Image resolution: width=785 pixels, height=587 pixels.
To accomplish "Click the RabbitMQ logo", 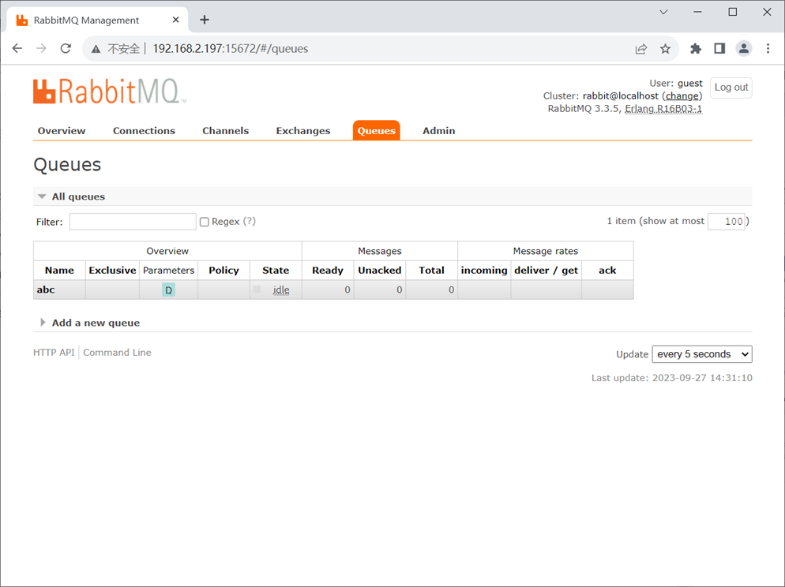I will pos(110,91).
